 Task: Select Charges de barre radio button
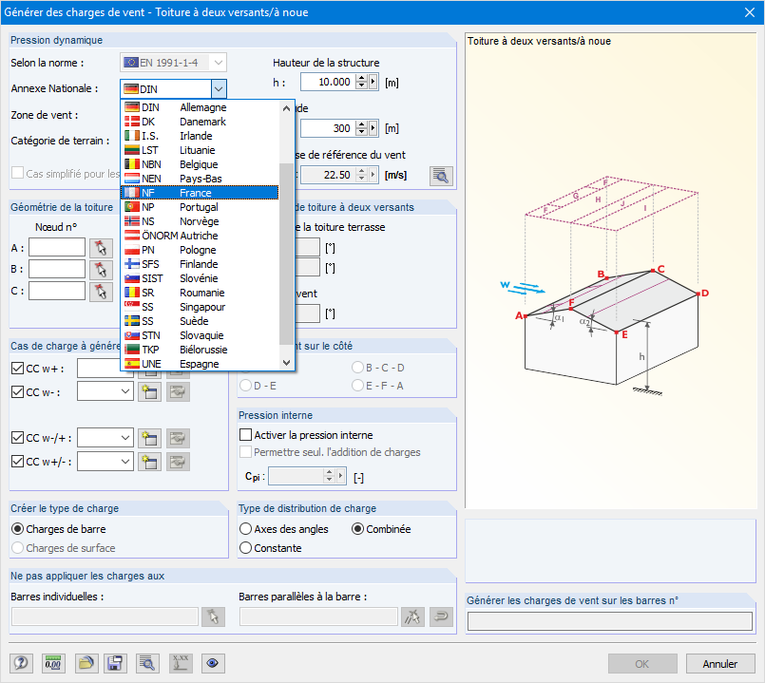tap(17, 529)
